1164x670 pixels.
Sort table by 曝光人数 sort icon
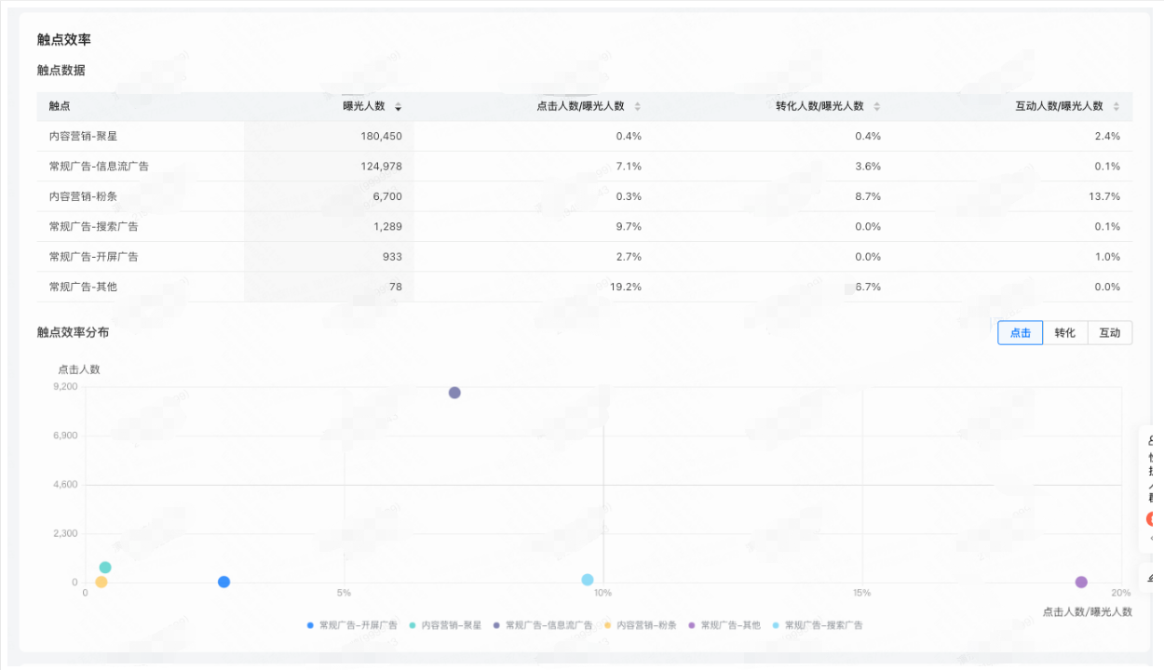click(399, 107)
